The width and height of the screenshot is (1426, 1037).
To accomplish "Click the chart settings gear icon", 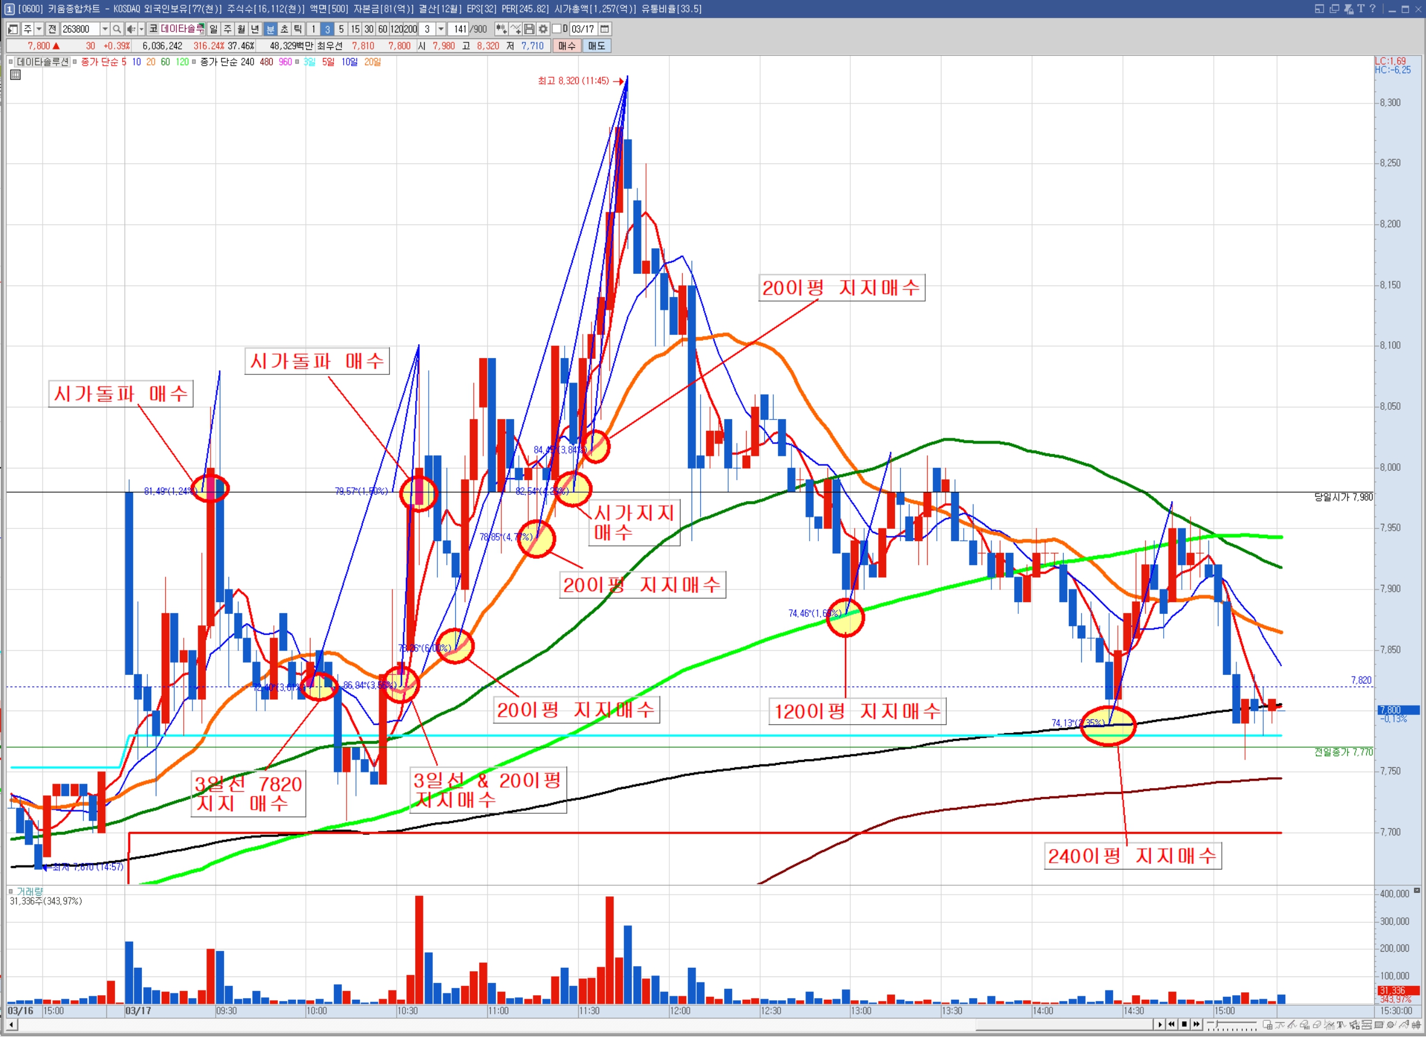I will [x=543, y=29].
